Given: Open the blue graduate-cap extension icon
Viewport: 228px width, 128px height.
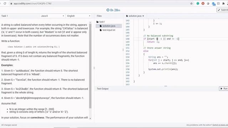Looking at the screenshot, I should click(213, 4).
